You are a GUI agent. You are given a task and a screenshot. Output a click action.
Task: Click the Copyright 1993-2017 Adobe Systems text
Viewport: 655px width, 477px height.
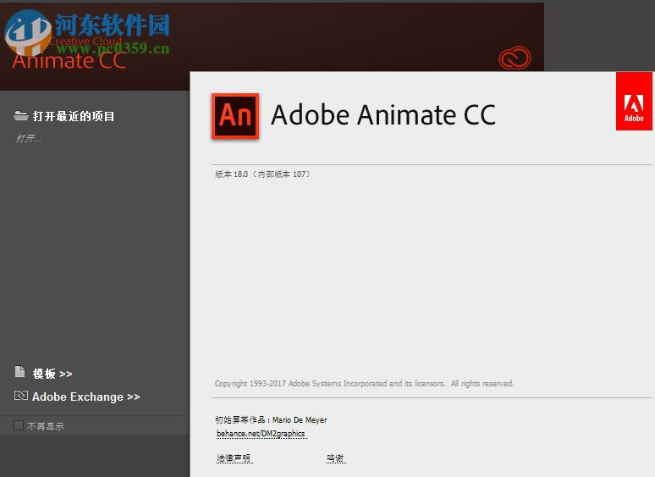(x=364, y=383)
